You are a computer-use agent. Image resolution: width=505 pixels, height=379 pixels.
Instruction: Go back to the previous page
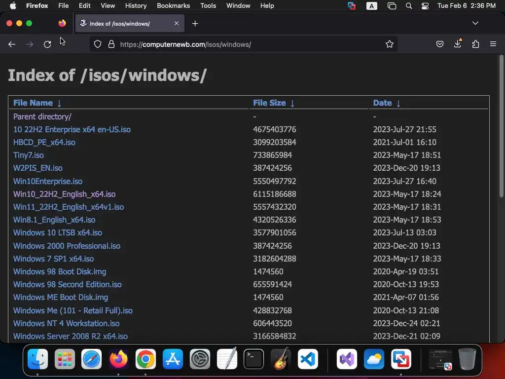coord(12,44)
